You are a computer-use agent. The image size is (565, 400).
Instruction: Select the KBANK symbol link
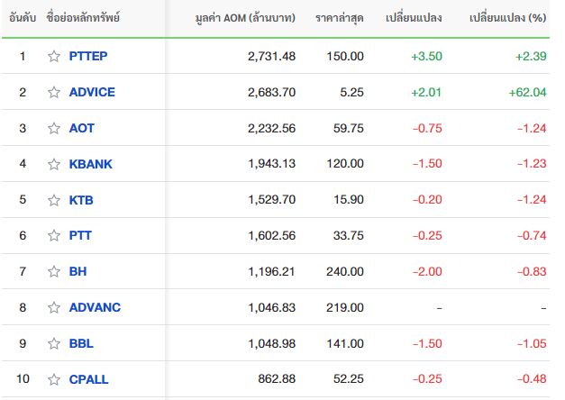(91, 164)
